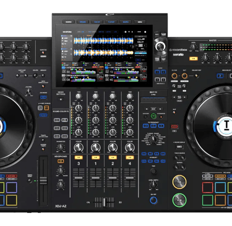232x226 pixels.
Task: Click the channel 4 COLOR knob
Action: pos(130,148)
